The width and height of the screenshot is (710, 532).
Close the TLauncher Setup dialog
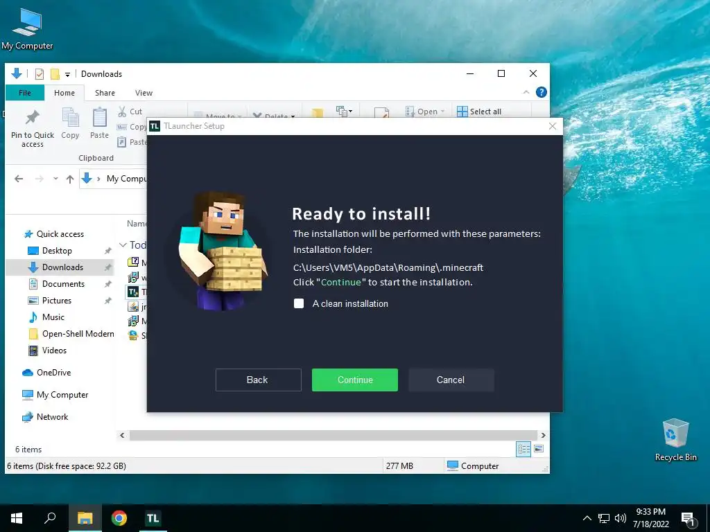(x=553, y=126)
